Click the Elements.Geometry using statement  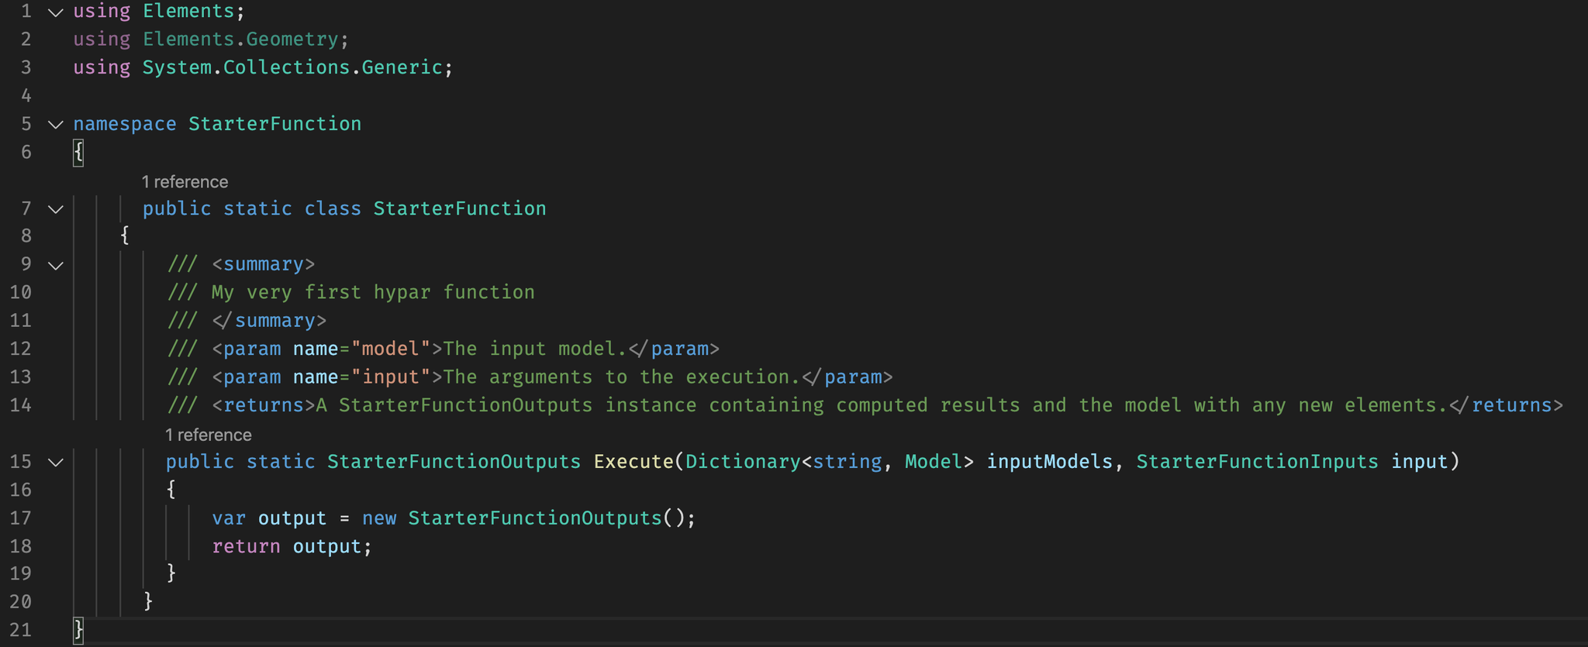pos(240,40)
